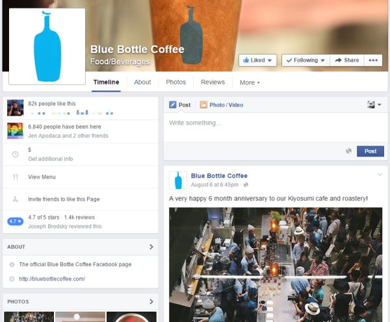Toggle the Liked button on the page
This screenshot has width=390, height=322.
click(258, 60)
